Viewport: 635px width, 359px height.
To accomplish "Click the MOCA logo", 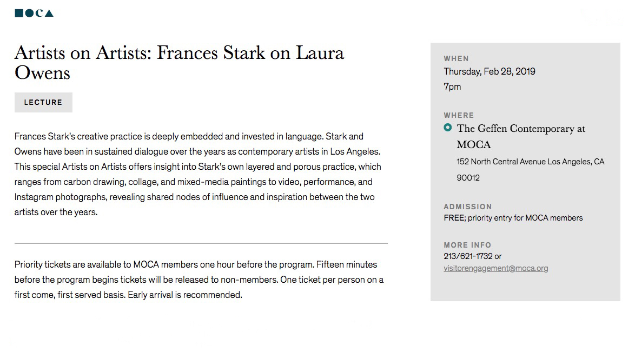I will click(34, 13).
